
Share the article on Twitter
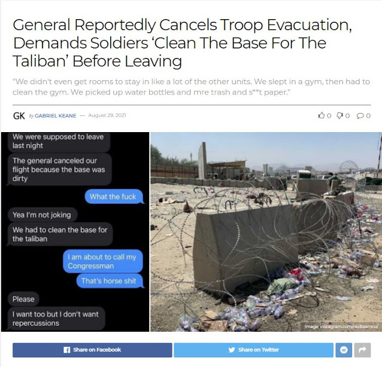pyautogui.click(x=253, y=350)
